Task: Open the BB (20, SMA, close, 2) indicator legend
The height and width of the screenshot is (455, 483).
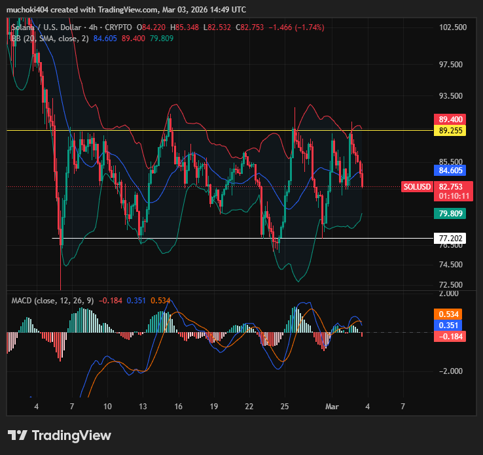Action: coord(50,39)
